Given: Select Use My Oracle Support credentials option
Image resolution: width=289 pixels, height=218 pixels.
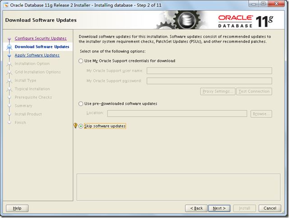Looking at the screenshot, I should click(x=81, y=61).
